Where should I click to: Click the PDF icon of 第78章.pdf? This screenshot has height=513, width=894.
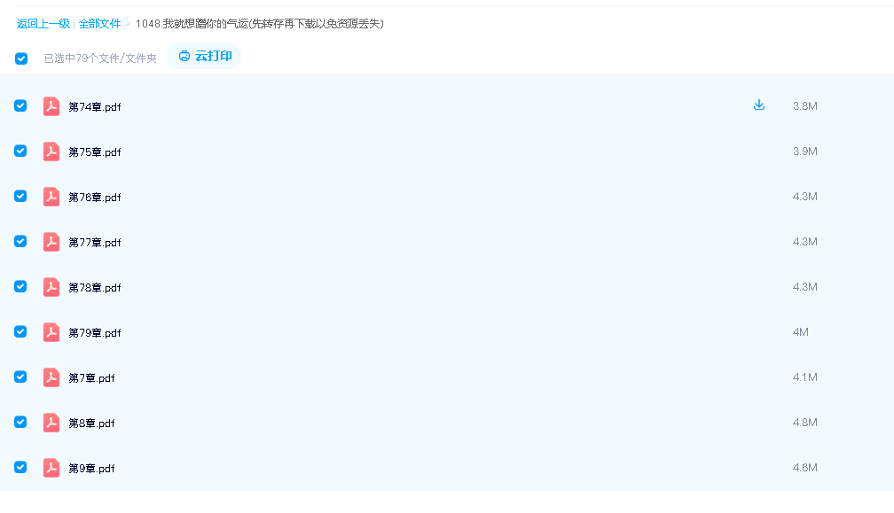point(51,287)
